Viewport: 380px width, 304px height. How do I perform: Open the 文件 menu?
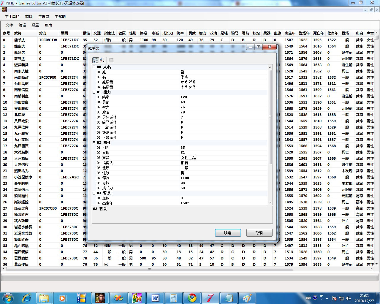pyautogui.click(x=9, y=25)
